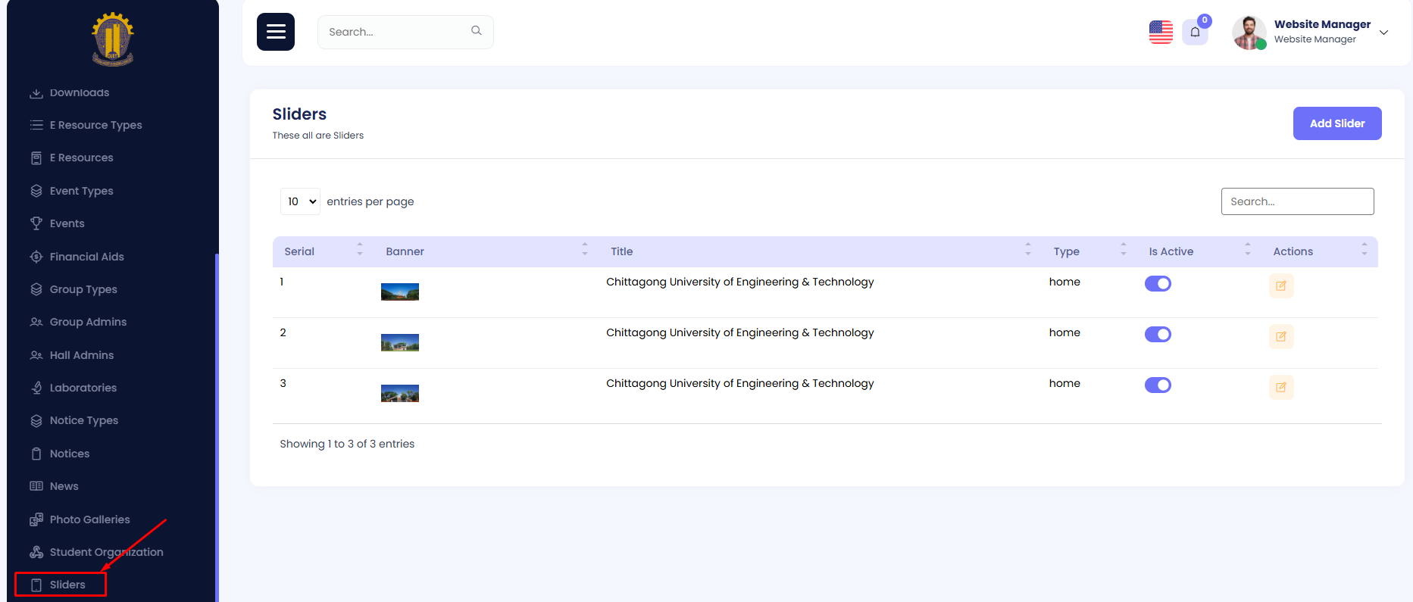
Task: Click the edit icon for slider 2
Action: point(1281,336)
